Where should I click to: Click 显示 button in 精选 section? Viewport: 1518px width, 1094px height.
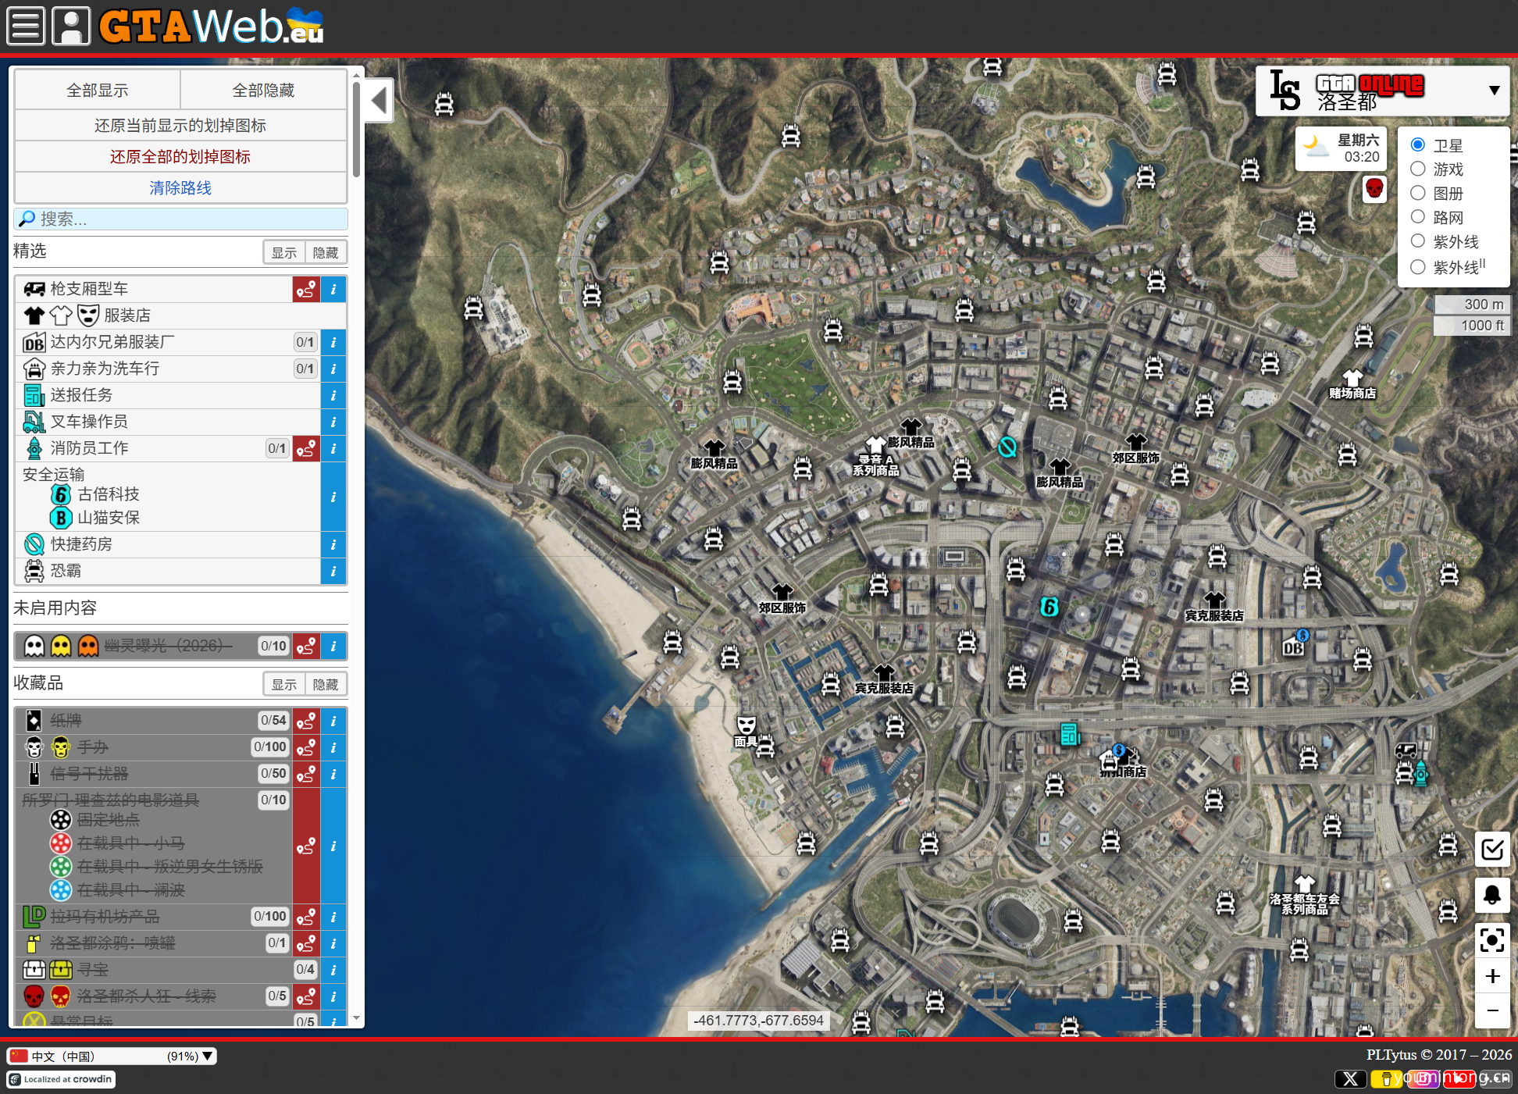(284, 252)
